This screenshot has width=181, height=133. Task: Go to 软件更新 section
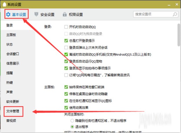tap(13, 101)
